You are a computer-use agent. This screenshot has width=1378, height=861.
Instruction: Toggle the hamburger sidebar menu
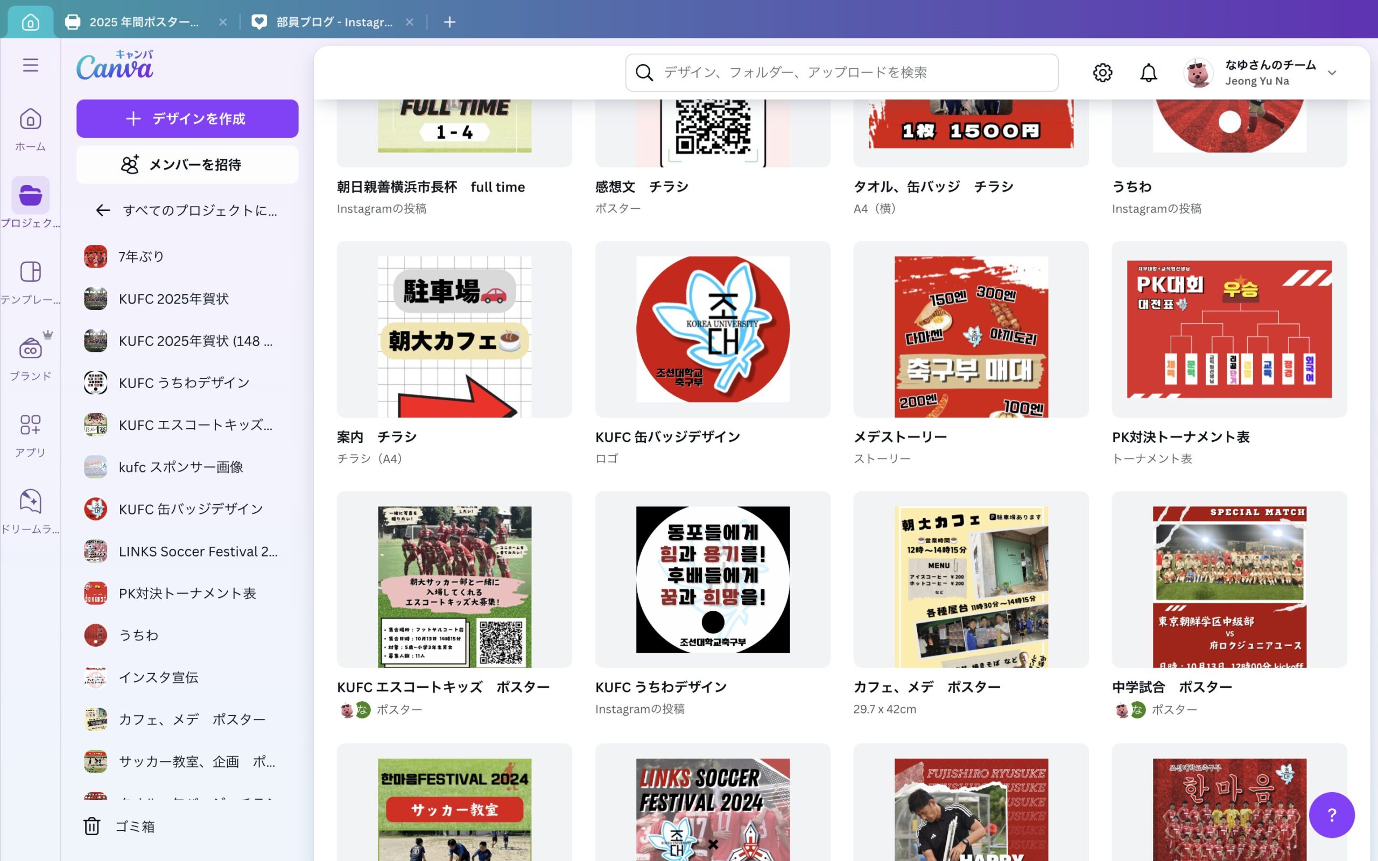click(31, 65)
